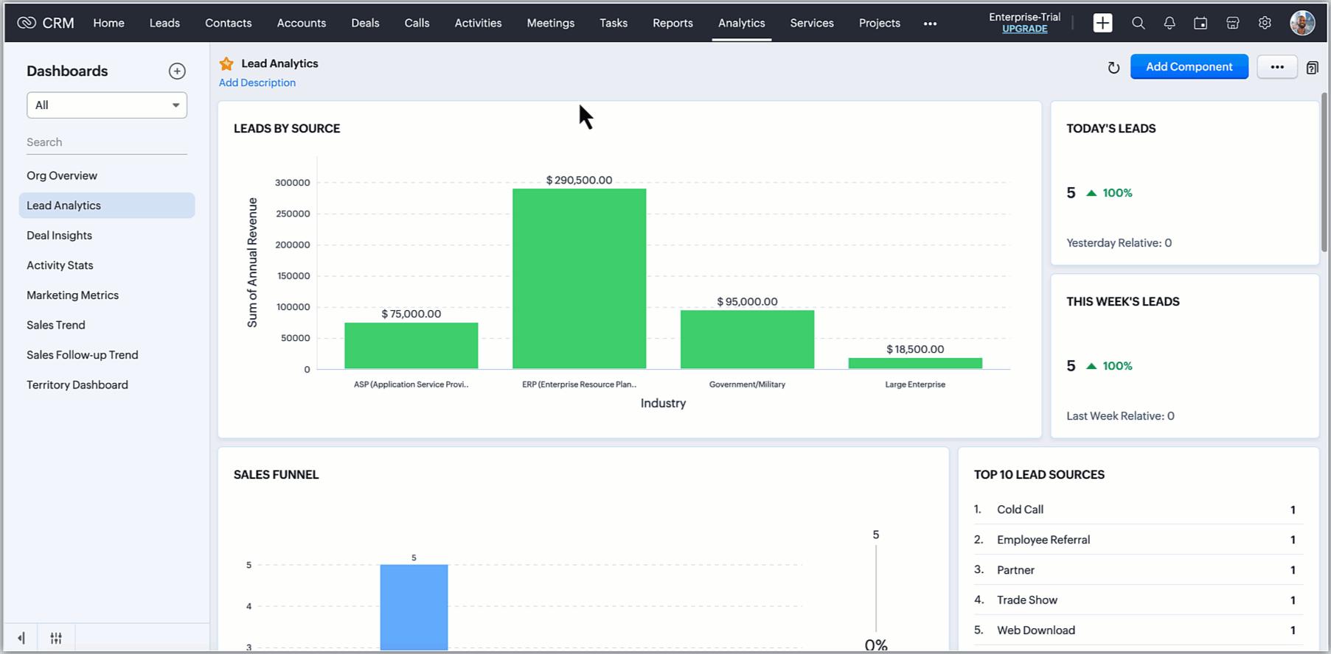The width and height of the screenshot is (1331, 654).
Task: Click the dashboard Search input field
Action: point(107,142)
